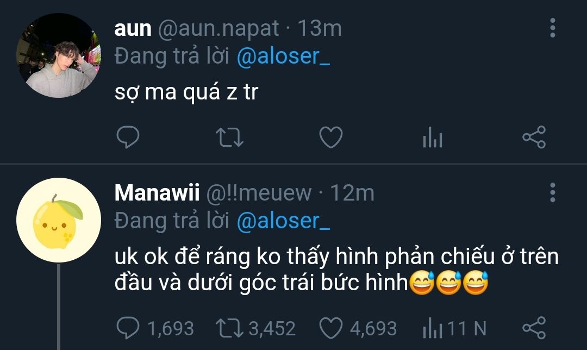Viewport: 587px width, 350px height.
Task: Open more options for aun's tweet
Action: pos(553,28)
